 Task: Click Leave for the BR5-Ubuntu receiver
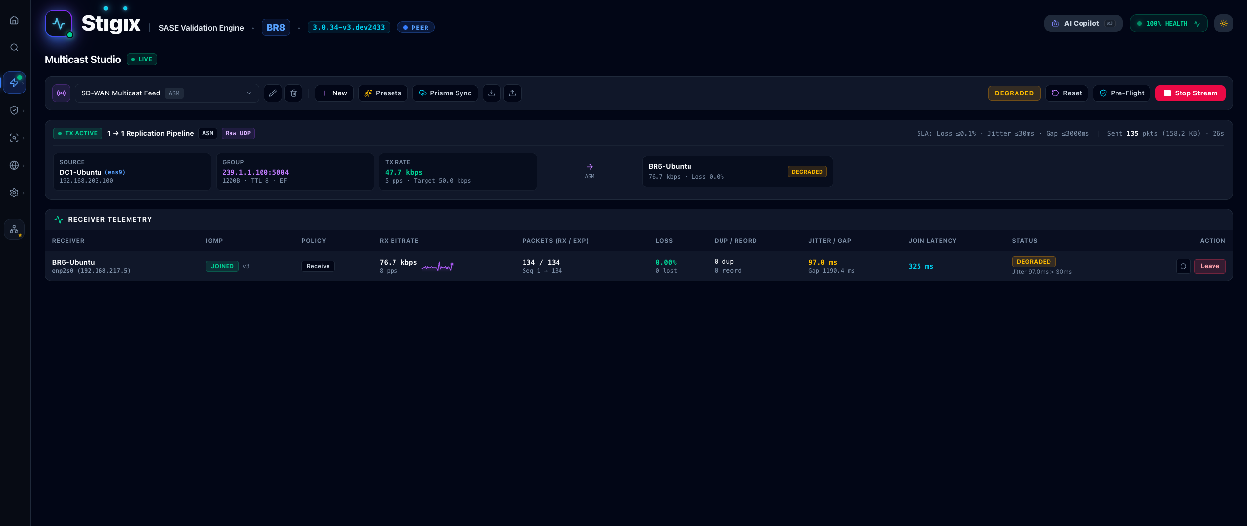1210,266
